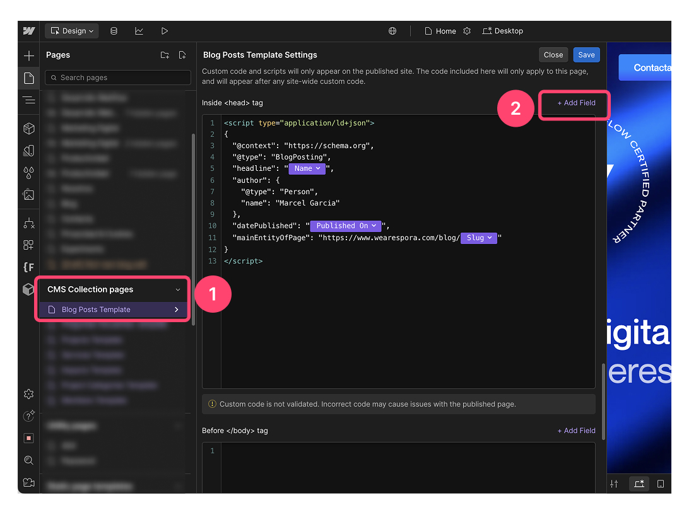The height and width of the screenshot is (510, 684).
Task: Click the "Marcel Garcia" author name text
Action: pyautogui.click(x=307, y=203)
